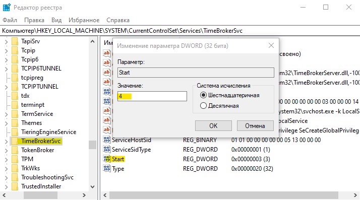
Task: Select TimeBrokerSvc key in tree
Action: 41,141
